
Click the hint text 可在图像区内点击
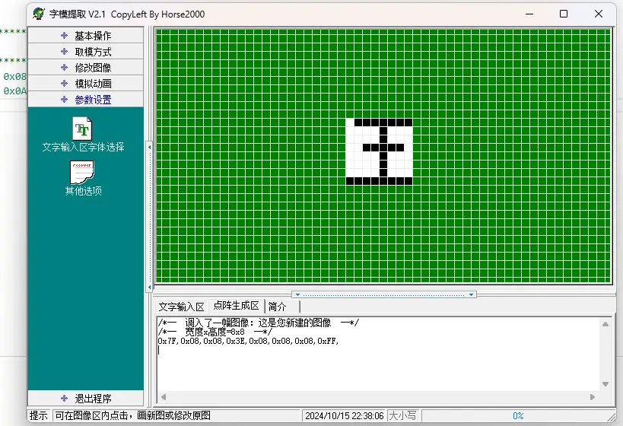click(x=132, y=415)
